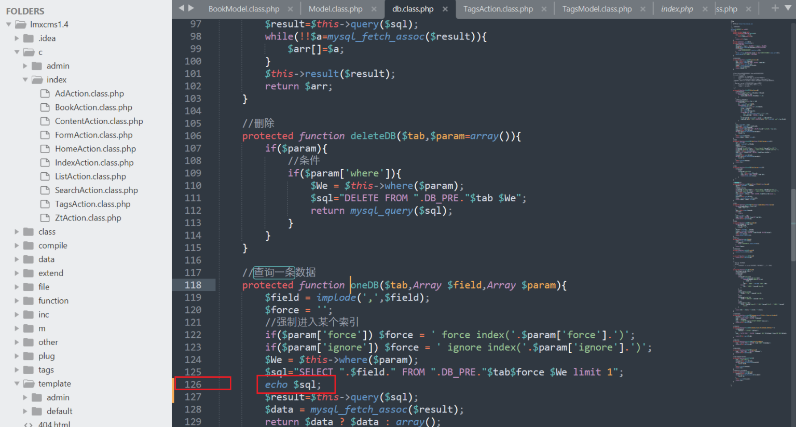This screenshot has height=427, width=796.
Task: Open TagsModel.class.php tab
Action: 597,9
